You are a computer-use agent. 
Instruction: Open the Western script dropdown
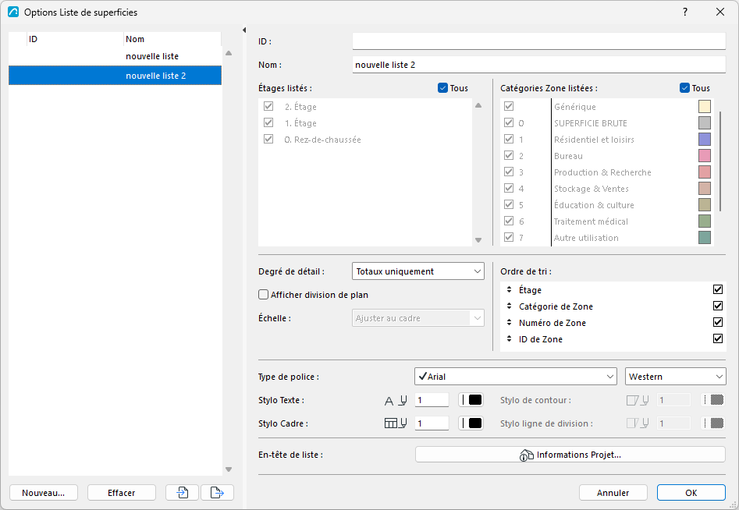(675, 377)
